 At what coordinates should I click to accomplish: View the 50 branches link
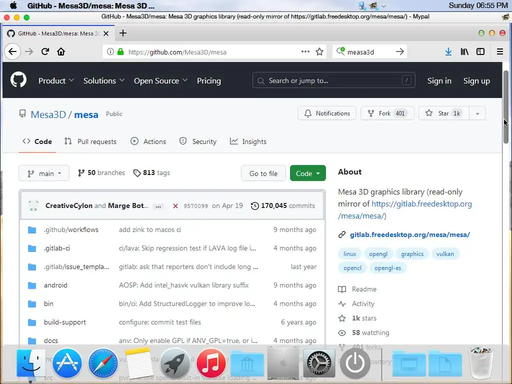(x=101, y=172)
